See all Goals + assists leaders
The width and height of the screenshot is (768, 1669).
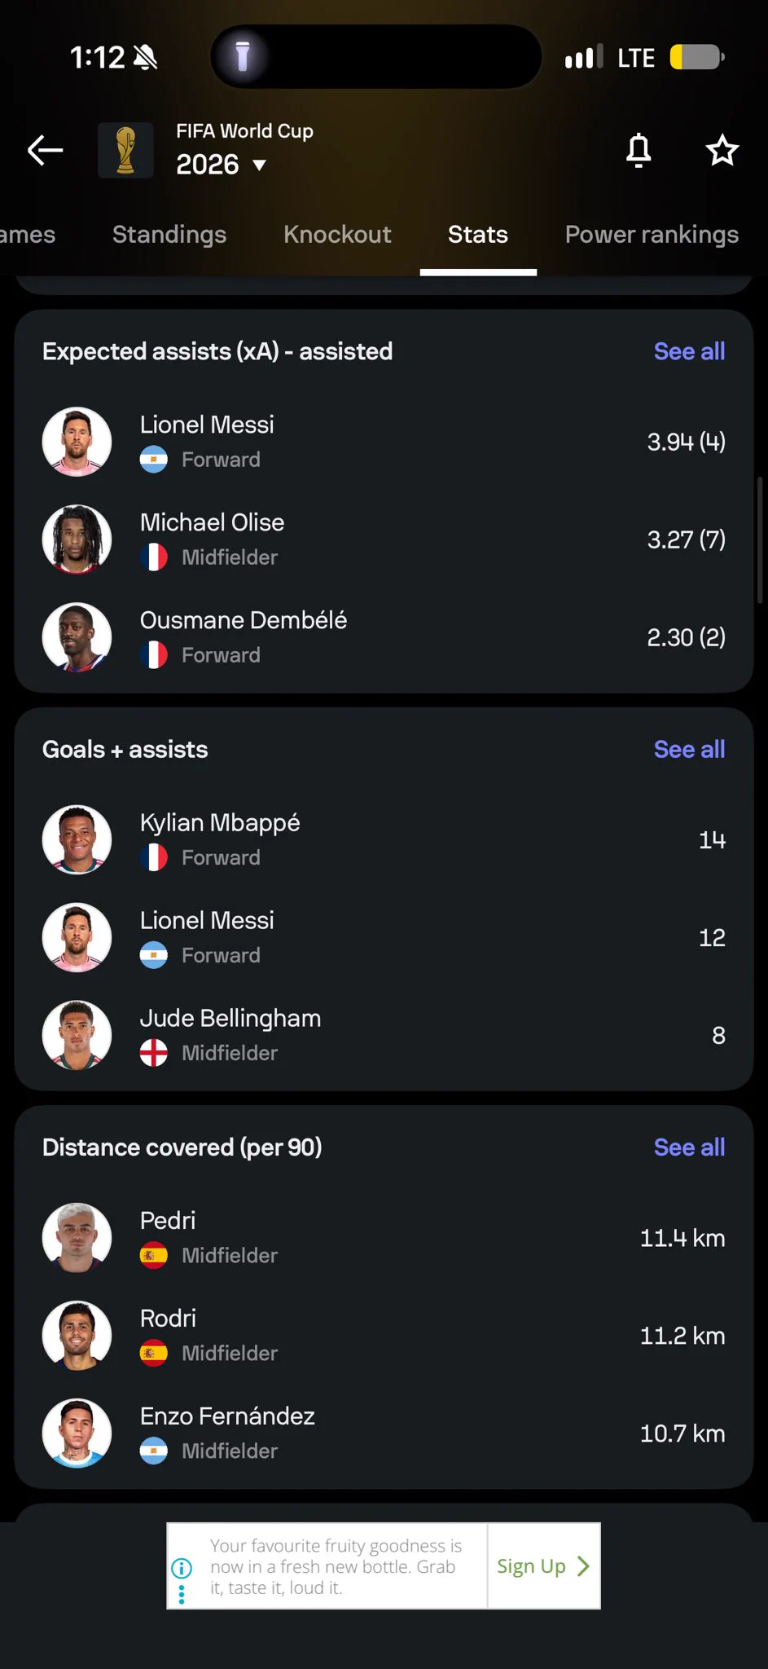689,749
